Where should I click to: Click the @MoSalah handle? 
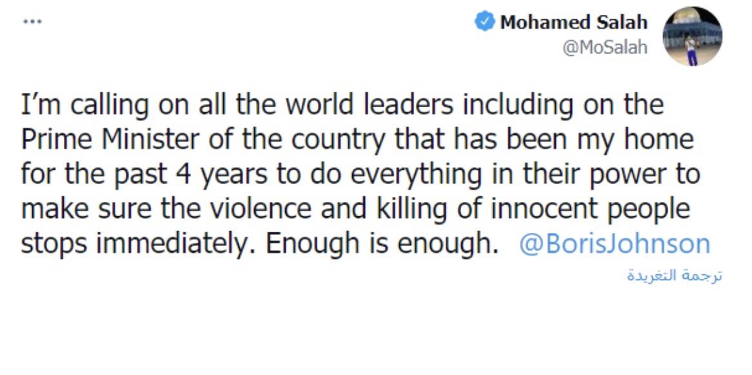[x=605, y=48]
